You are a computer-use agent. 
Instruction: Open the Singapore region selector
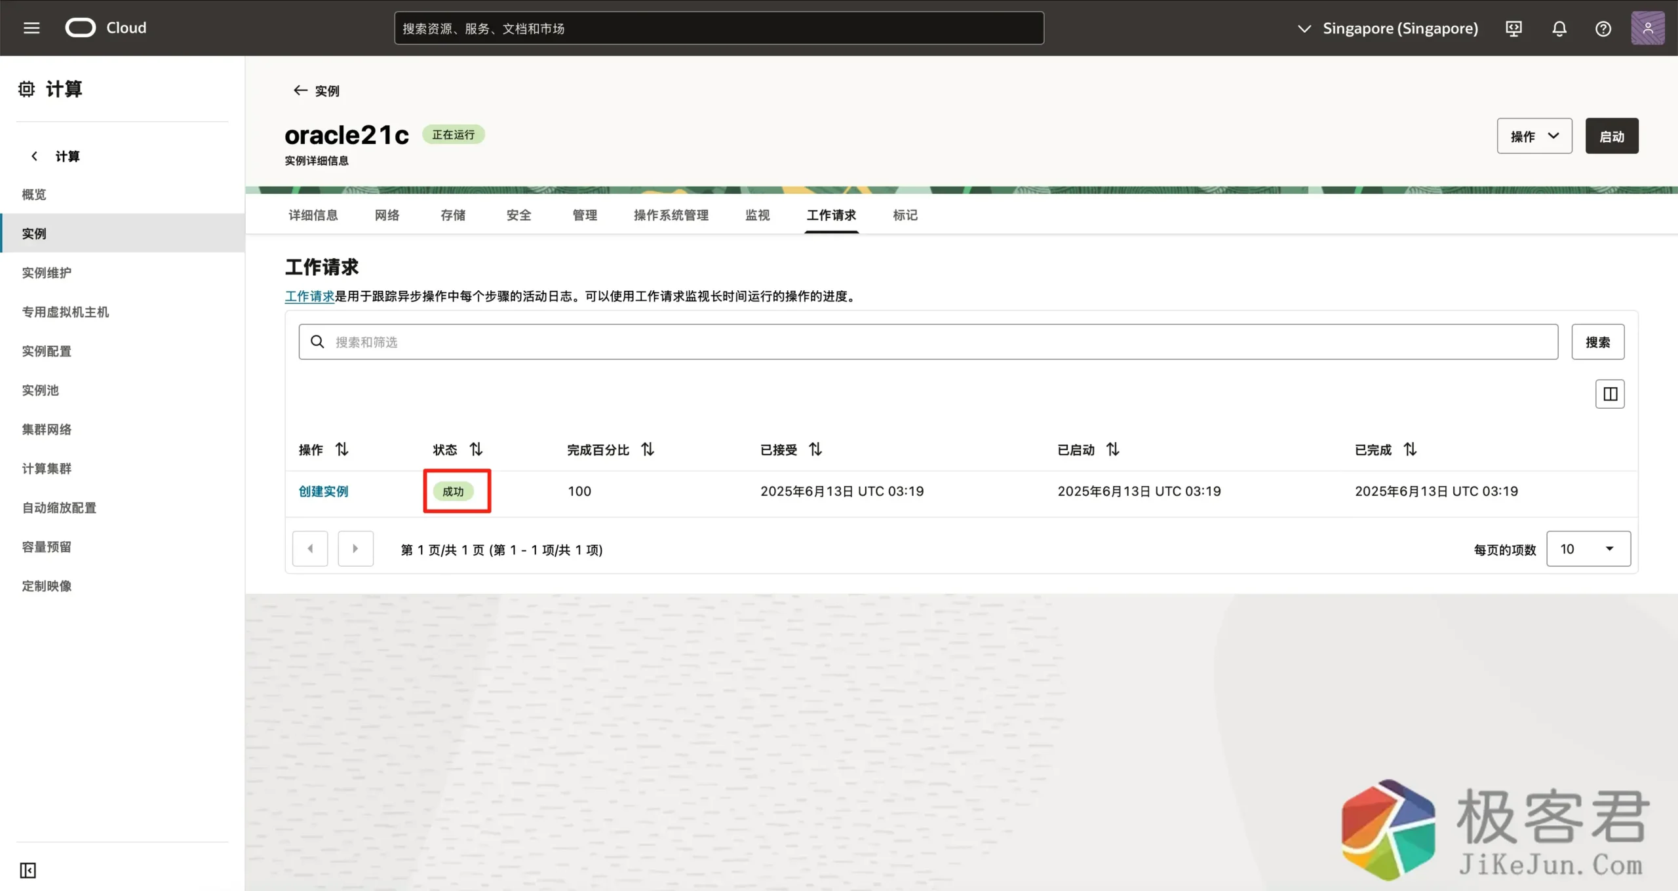(1388, 28)
